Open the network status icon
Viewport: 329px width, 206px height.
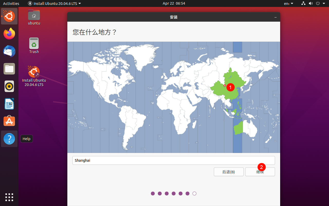303,3
